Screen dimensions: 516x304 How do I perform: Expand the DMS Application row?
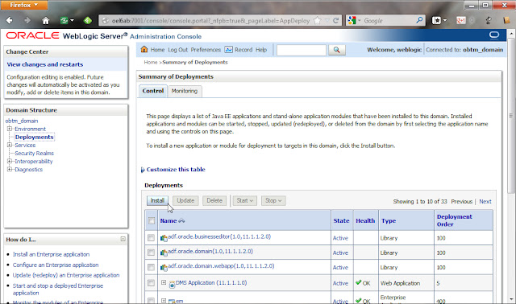point(164,282)
